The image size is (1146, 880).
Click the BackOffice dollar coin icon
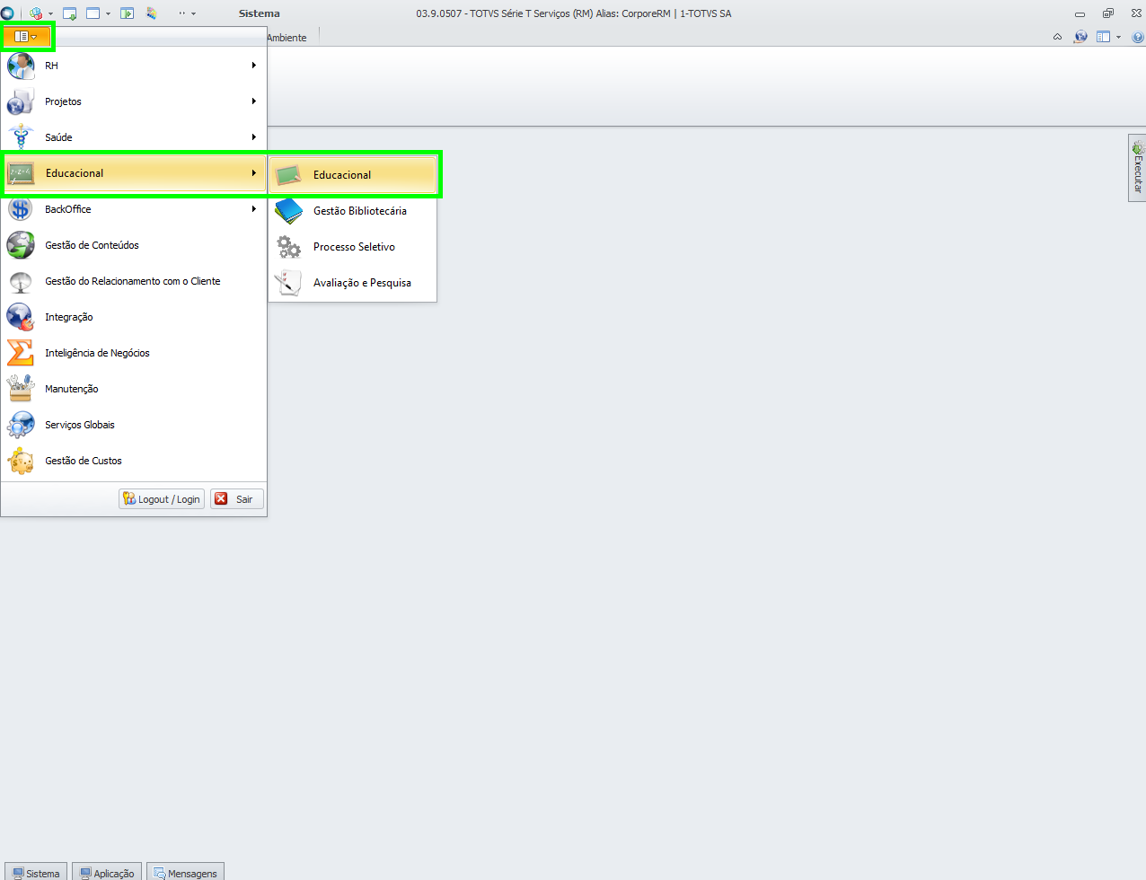[21, 209]
